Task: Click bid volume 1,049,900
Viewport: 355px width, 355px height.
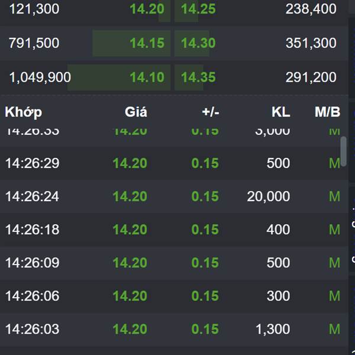Action: coord(40,77)
